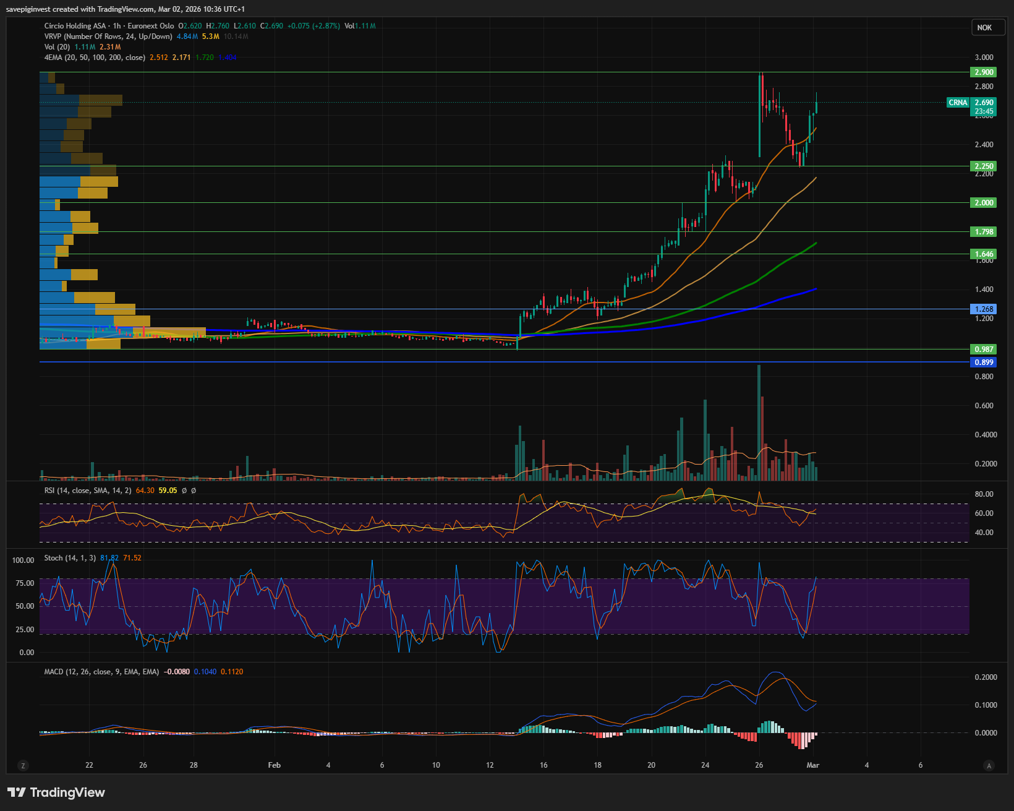The image size is (1014, 811).
Task: Click the 2.000 price level label
Action: tap(984, 203)
